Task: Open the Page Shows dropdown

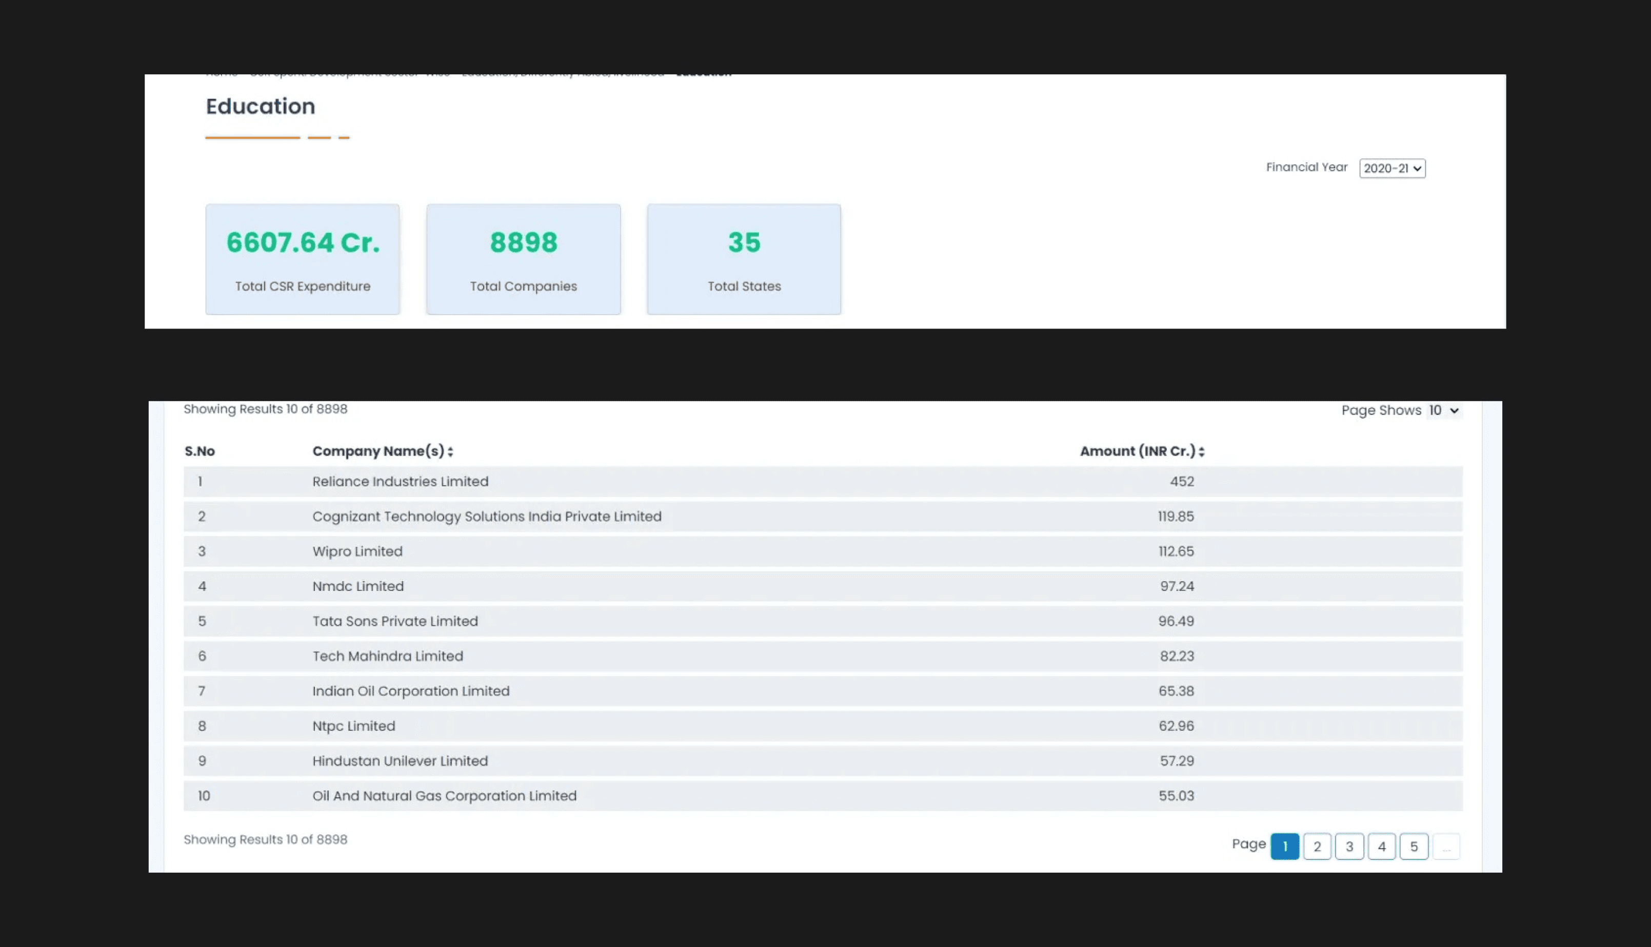Action: point(1443,410)
